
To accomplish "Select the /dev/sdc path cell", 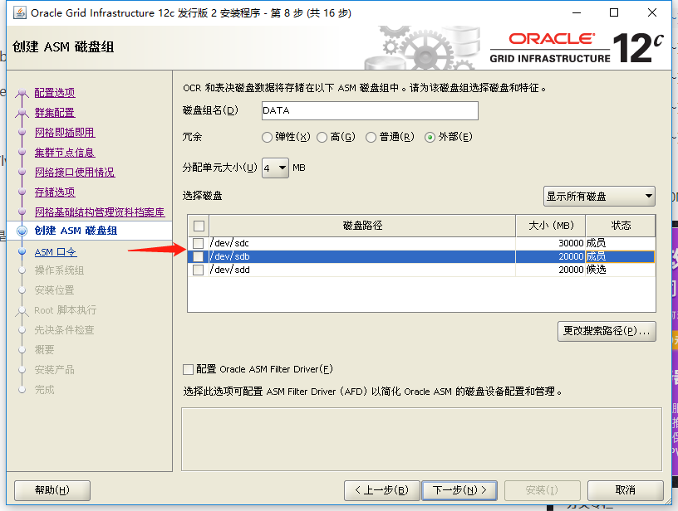I will [x=362, y=243].
